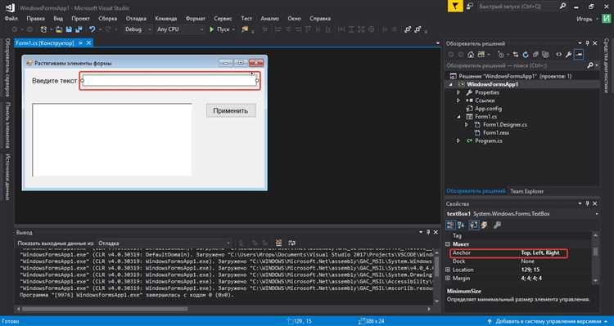Toggle Categorized view in Properties panel

(x=450, y=225)
